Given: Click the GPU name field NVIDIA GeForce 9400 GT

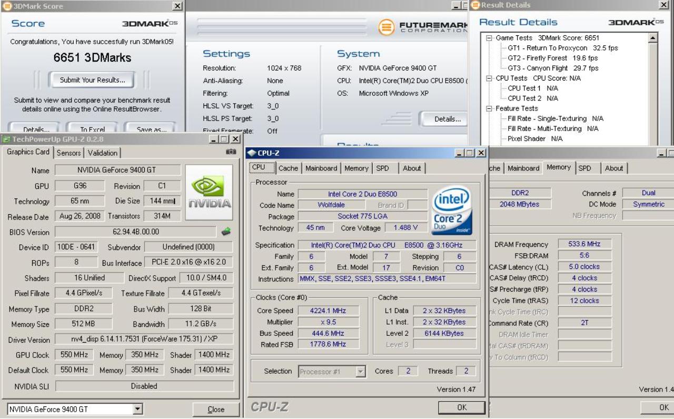Looking at the screenshot, I should tap(117, 170).
